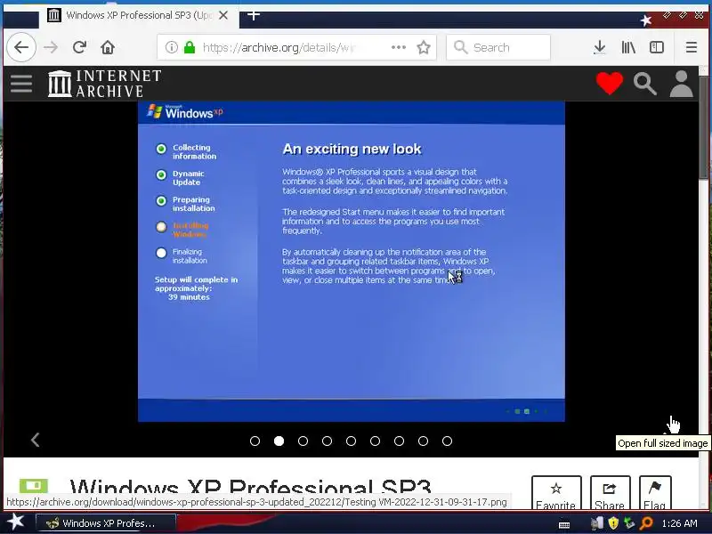The height and width of the screenshot is (534, 712).
Task: Click the red donate heart icon
Action: [x=610, y=83]
